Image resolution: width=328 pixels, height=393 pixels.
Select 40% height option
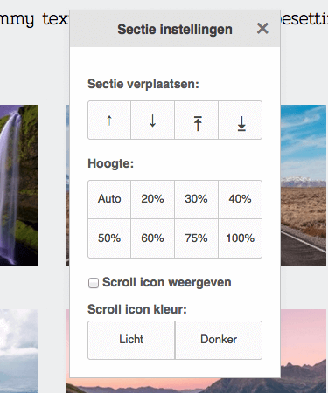pyautogui.click(x=240, y=199)
